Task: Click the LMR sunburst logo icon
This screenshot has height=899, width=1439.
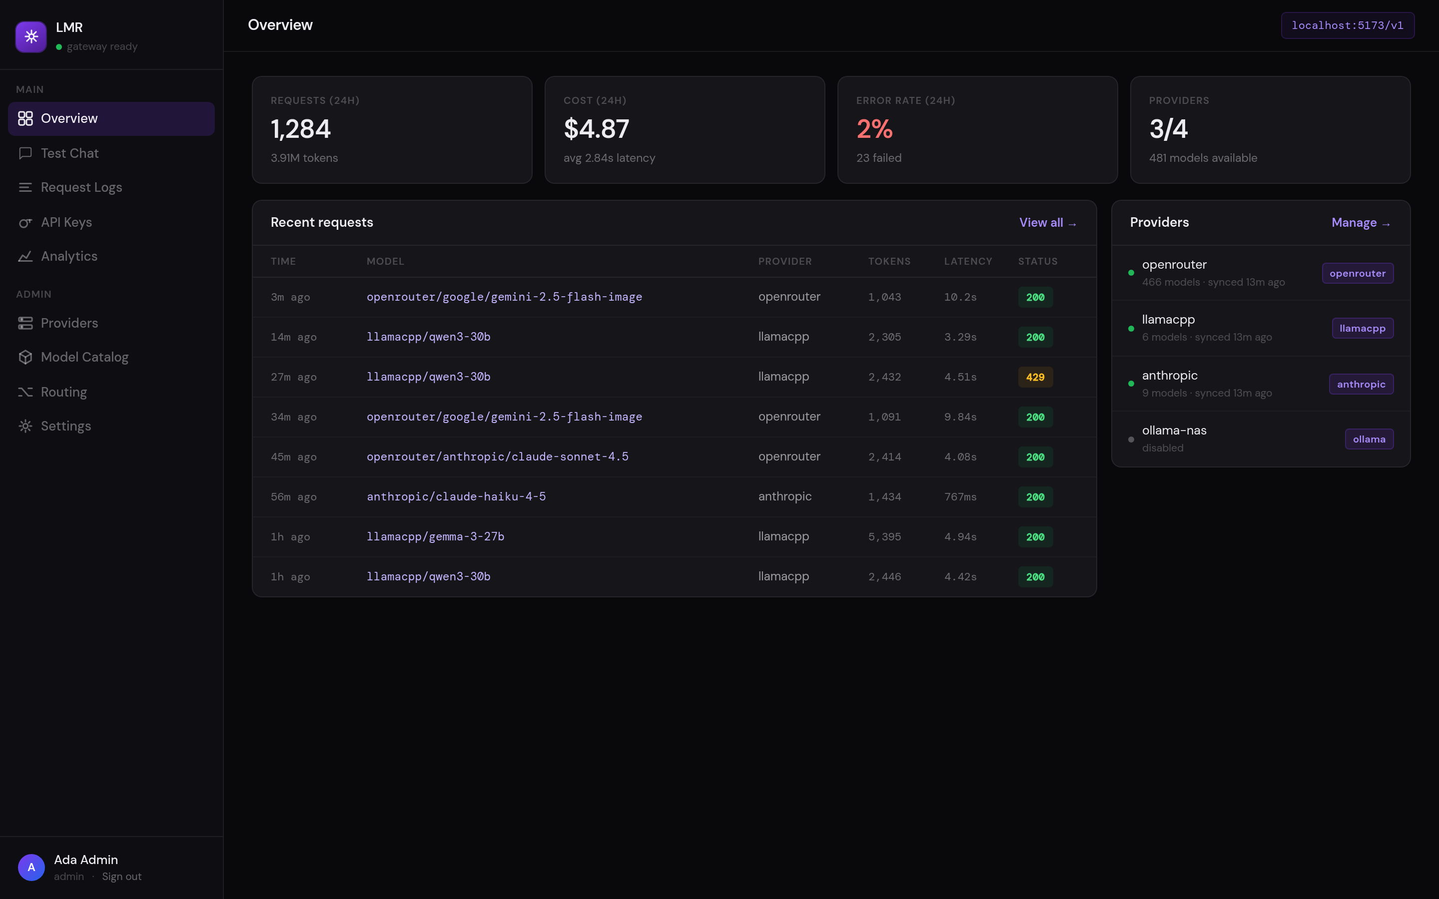Action: coord(31,37)
